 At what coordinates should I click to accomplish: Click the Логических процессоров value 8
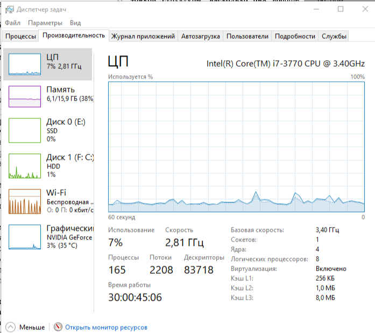pyautogui.click(x=317, y=259)
